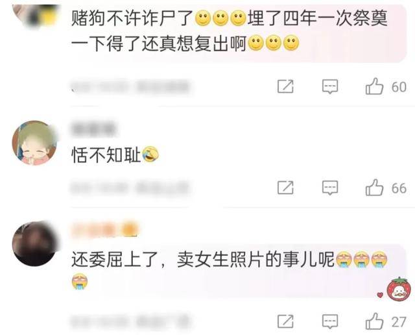415x335 pixels.
Task: Like the 恬不知耻 comment
Action: coord(374,188)
